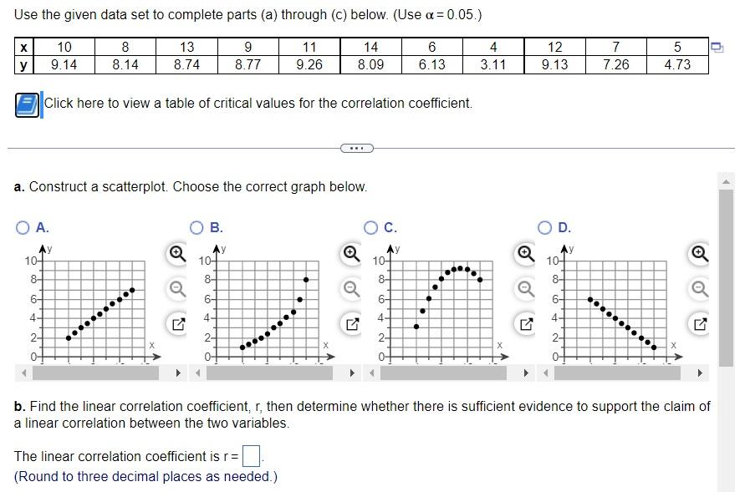Zoom in on graph C

(x=525, y=252)
